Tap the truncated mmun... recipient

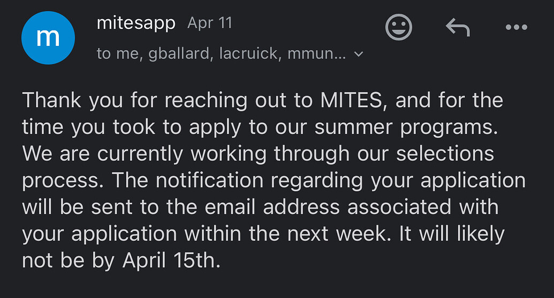pyautogui.click(x=317, y=54)
